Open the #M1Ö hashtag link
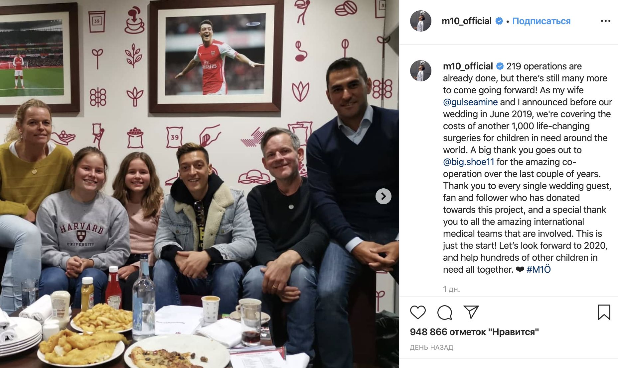Viewport: 618px width, 368px height. 539,269
